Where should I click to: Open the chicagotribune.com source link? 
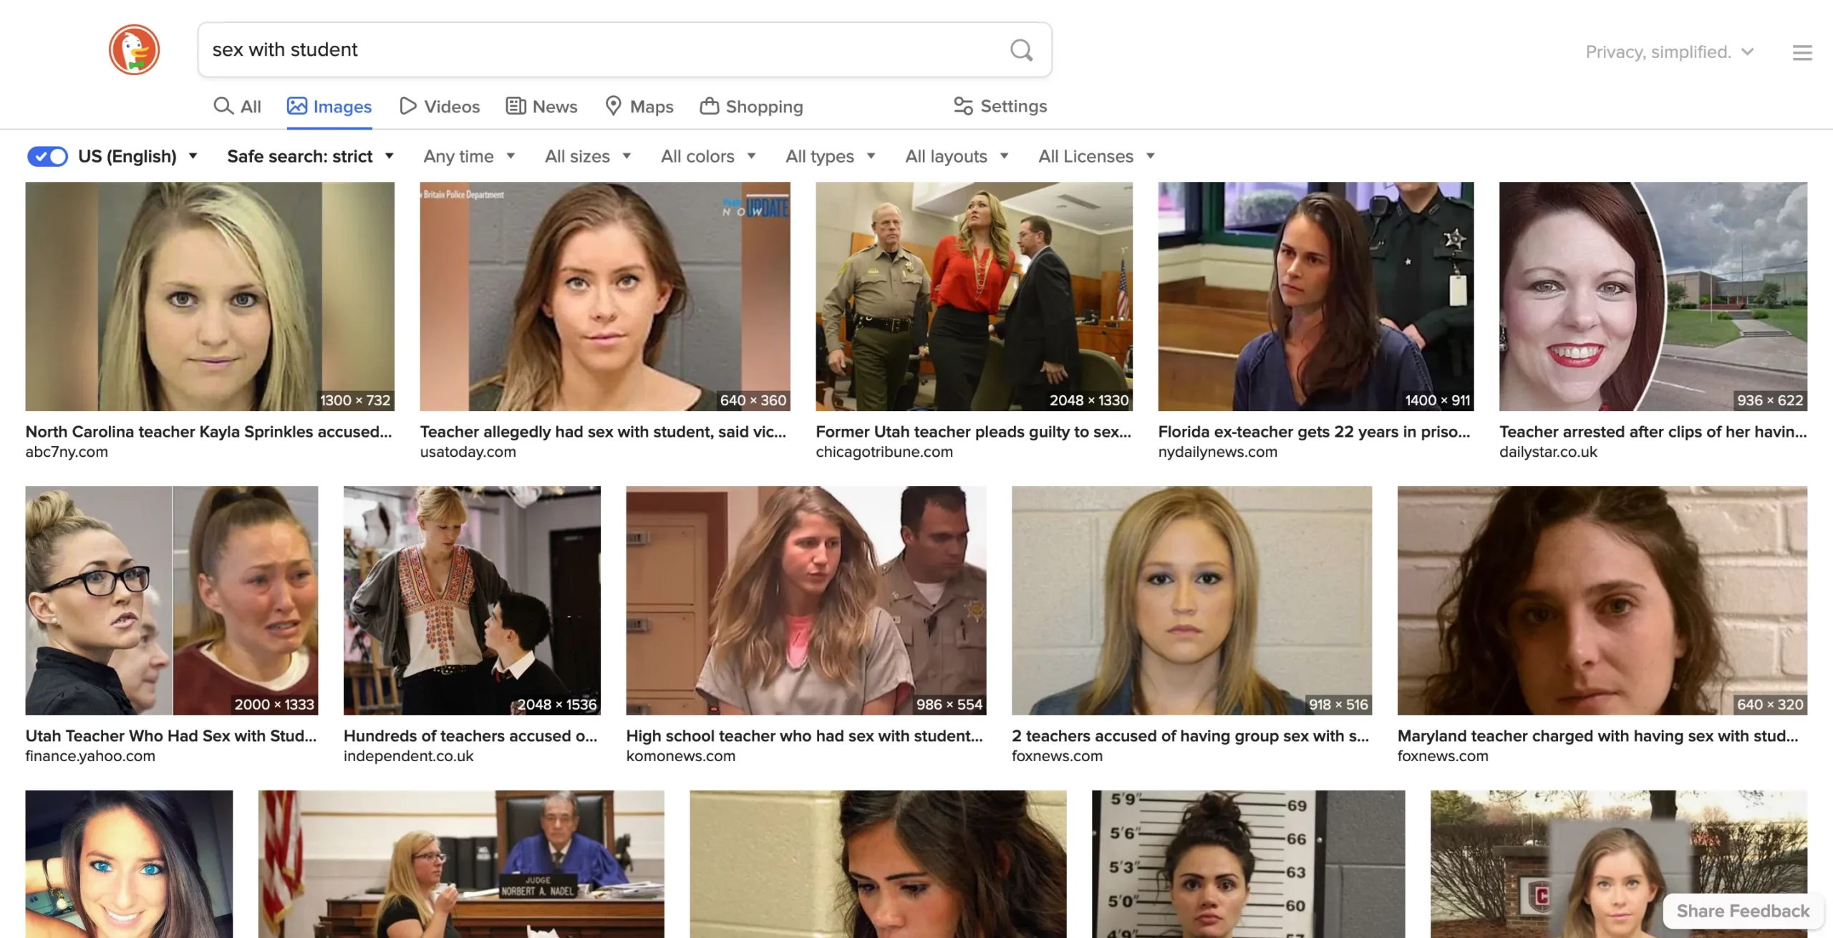coord(884,452)
